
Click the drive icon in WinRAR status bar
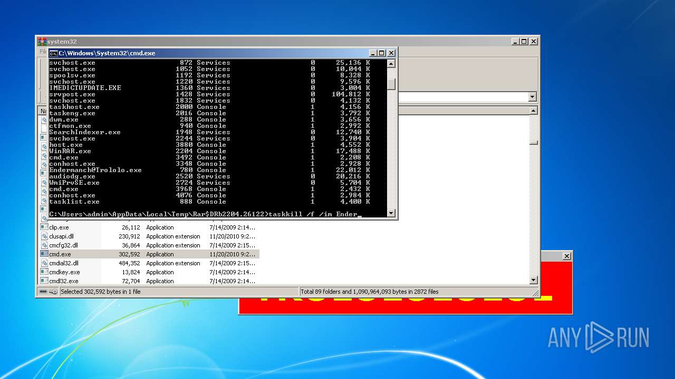43,292
